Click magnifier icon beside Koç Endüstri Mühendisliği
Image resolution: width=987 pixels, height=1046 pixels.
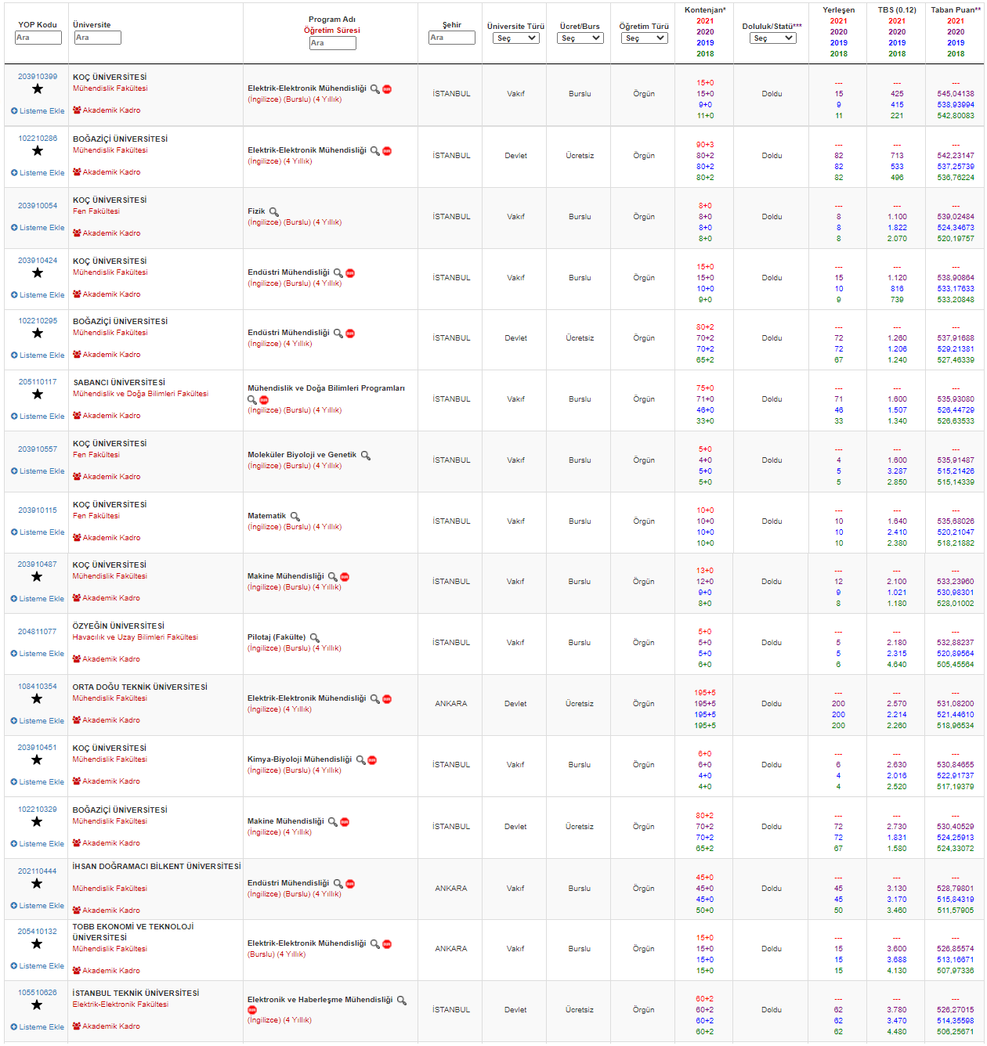pos(338,273)
